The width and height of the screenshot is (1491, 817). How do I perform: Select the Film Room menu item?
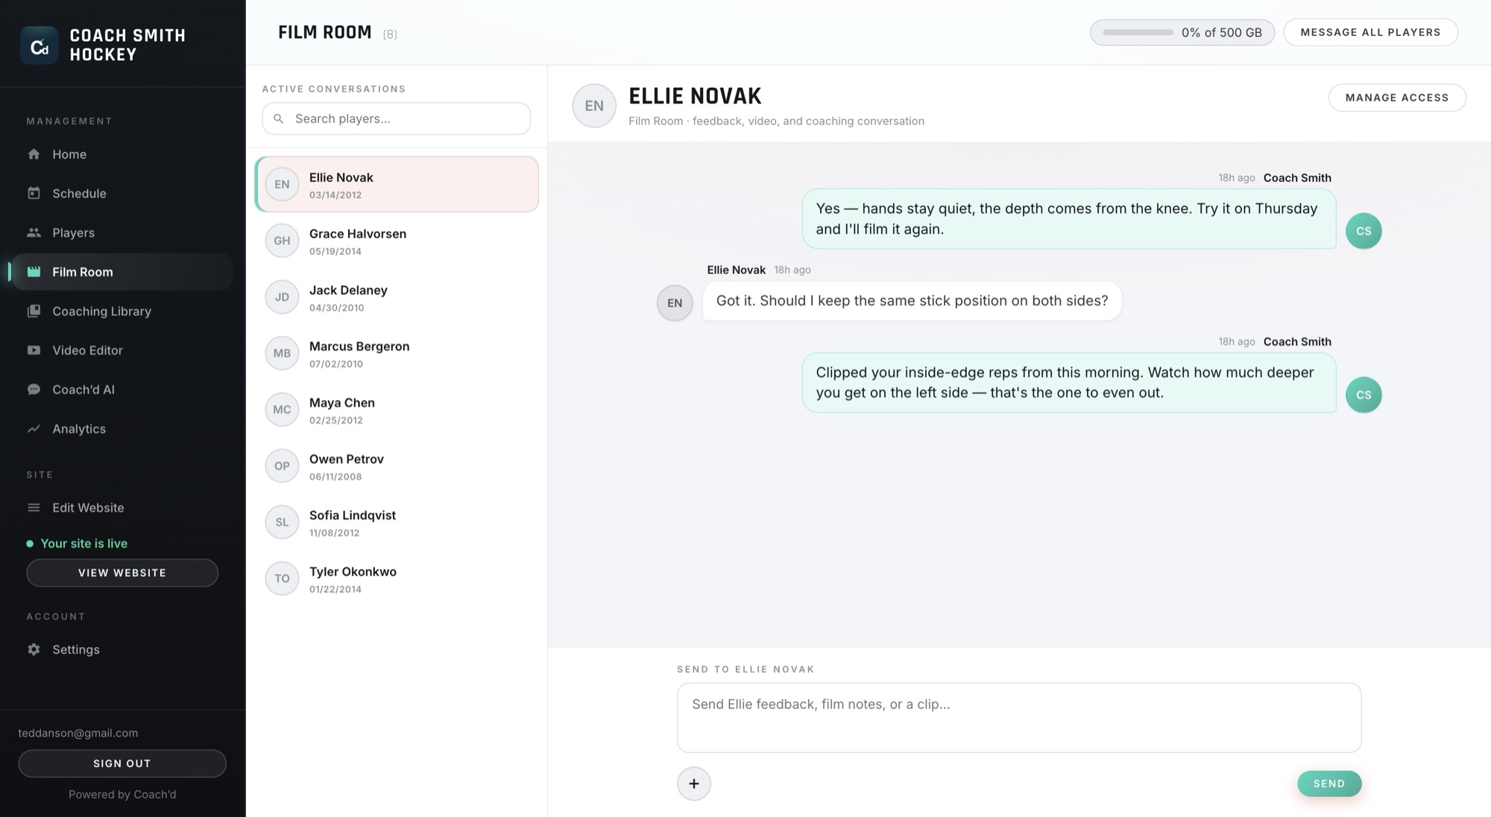coord(121,272)
